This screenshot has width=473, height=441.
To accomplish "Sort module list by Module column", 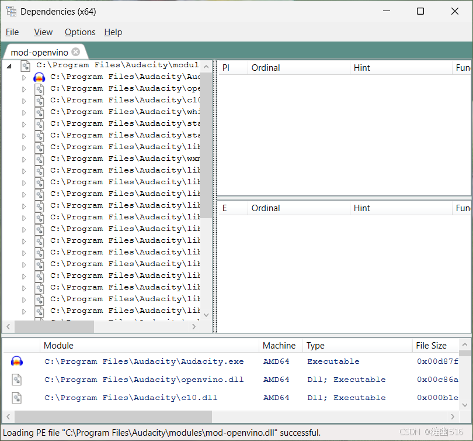I will coord(149,346).
